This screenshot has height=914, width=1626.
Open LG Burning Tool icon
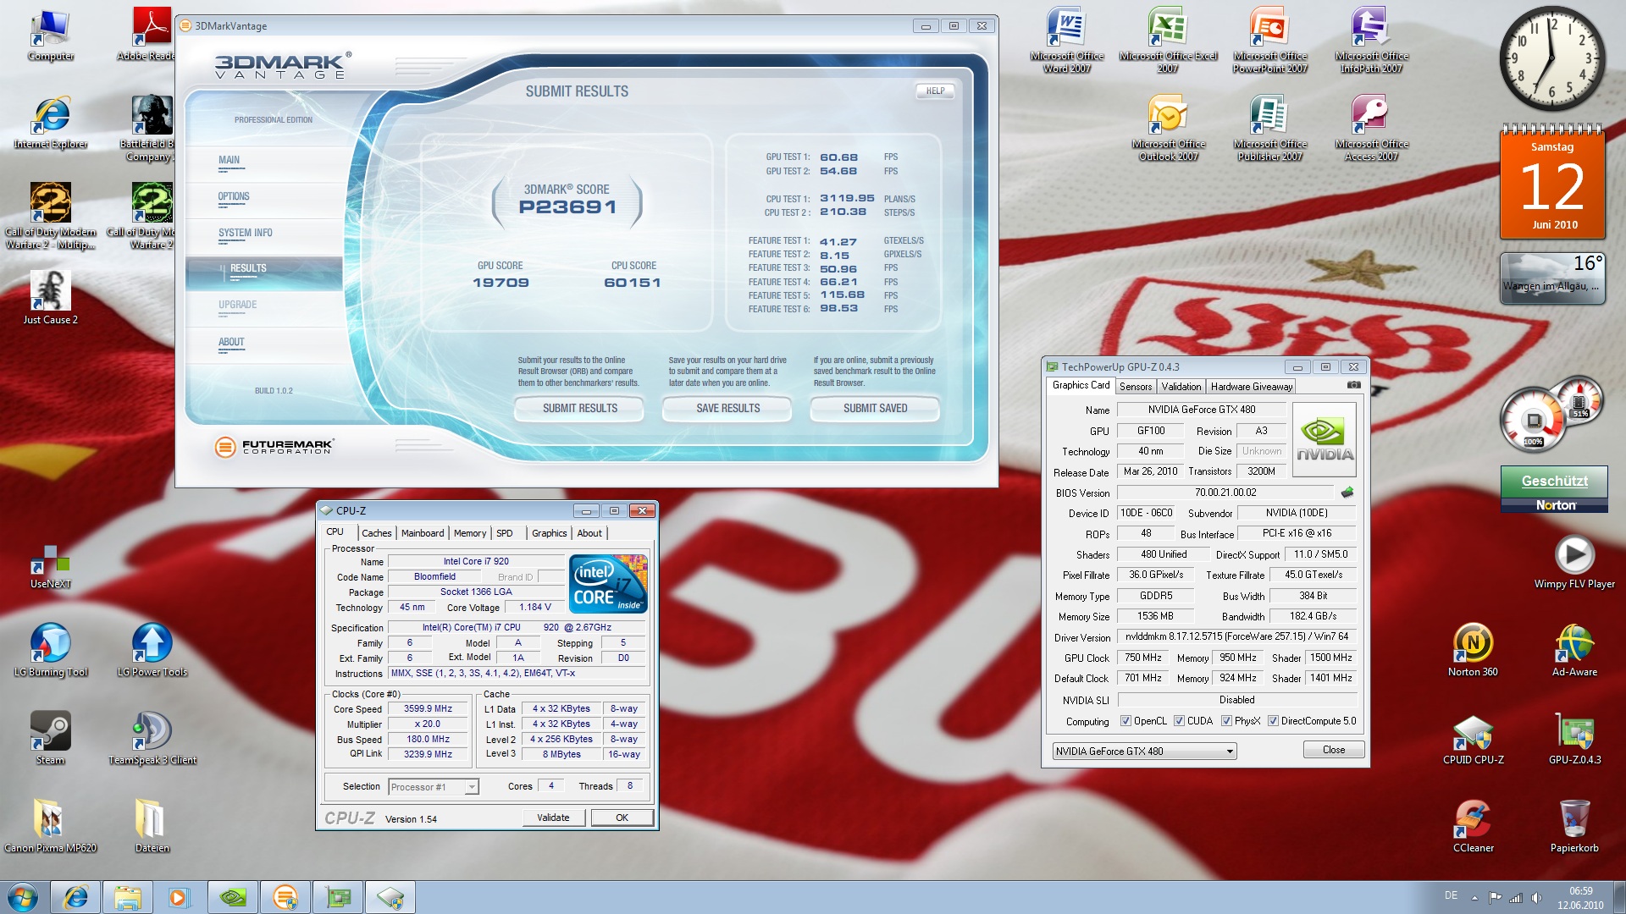point(51,650)
